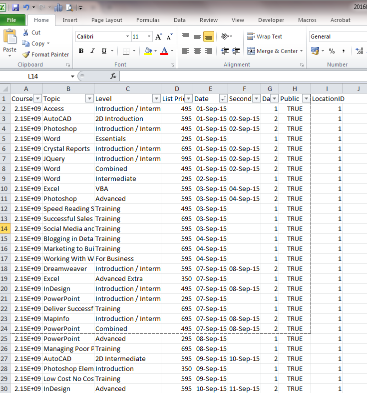Align text right
Screen dimensions: 367x393
pos(209,51)
